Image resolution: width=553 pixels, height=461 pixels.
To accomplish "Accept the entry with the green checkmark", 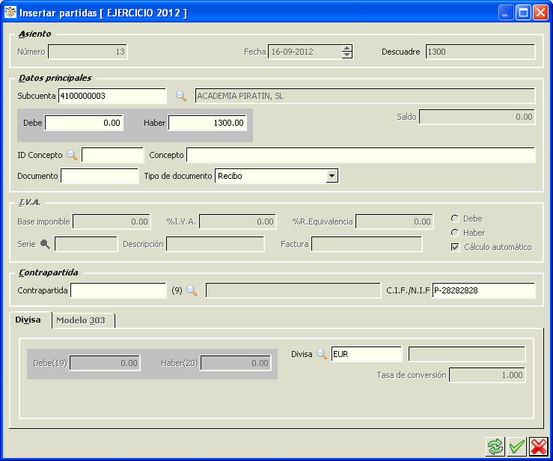I will point(517,447).
